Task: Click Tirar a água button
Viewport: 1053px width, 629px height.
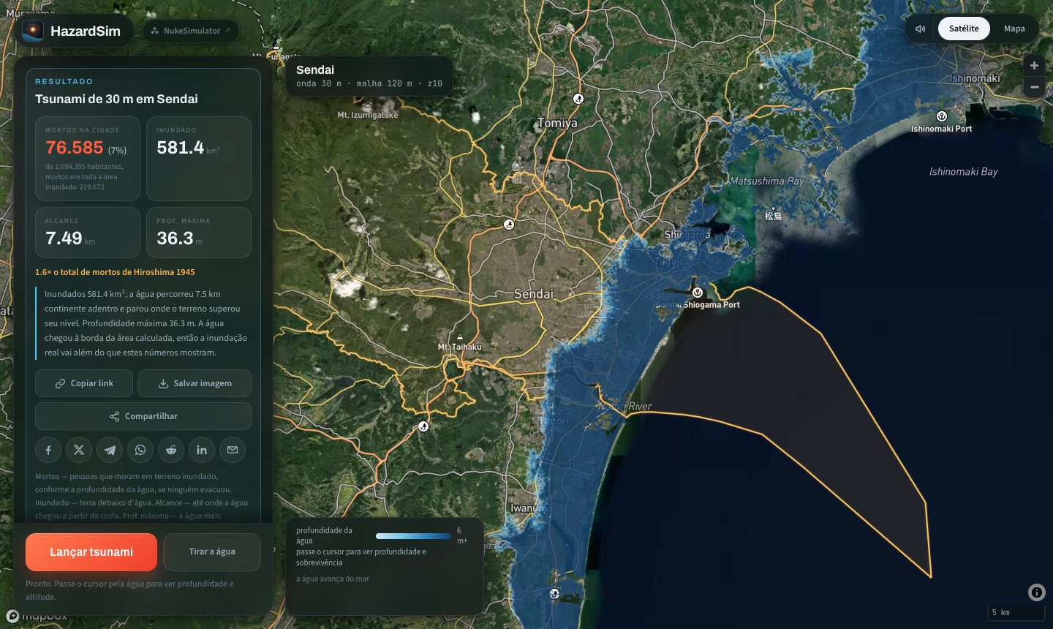Action: 212,552
